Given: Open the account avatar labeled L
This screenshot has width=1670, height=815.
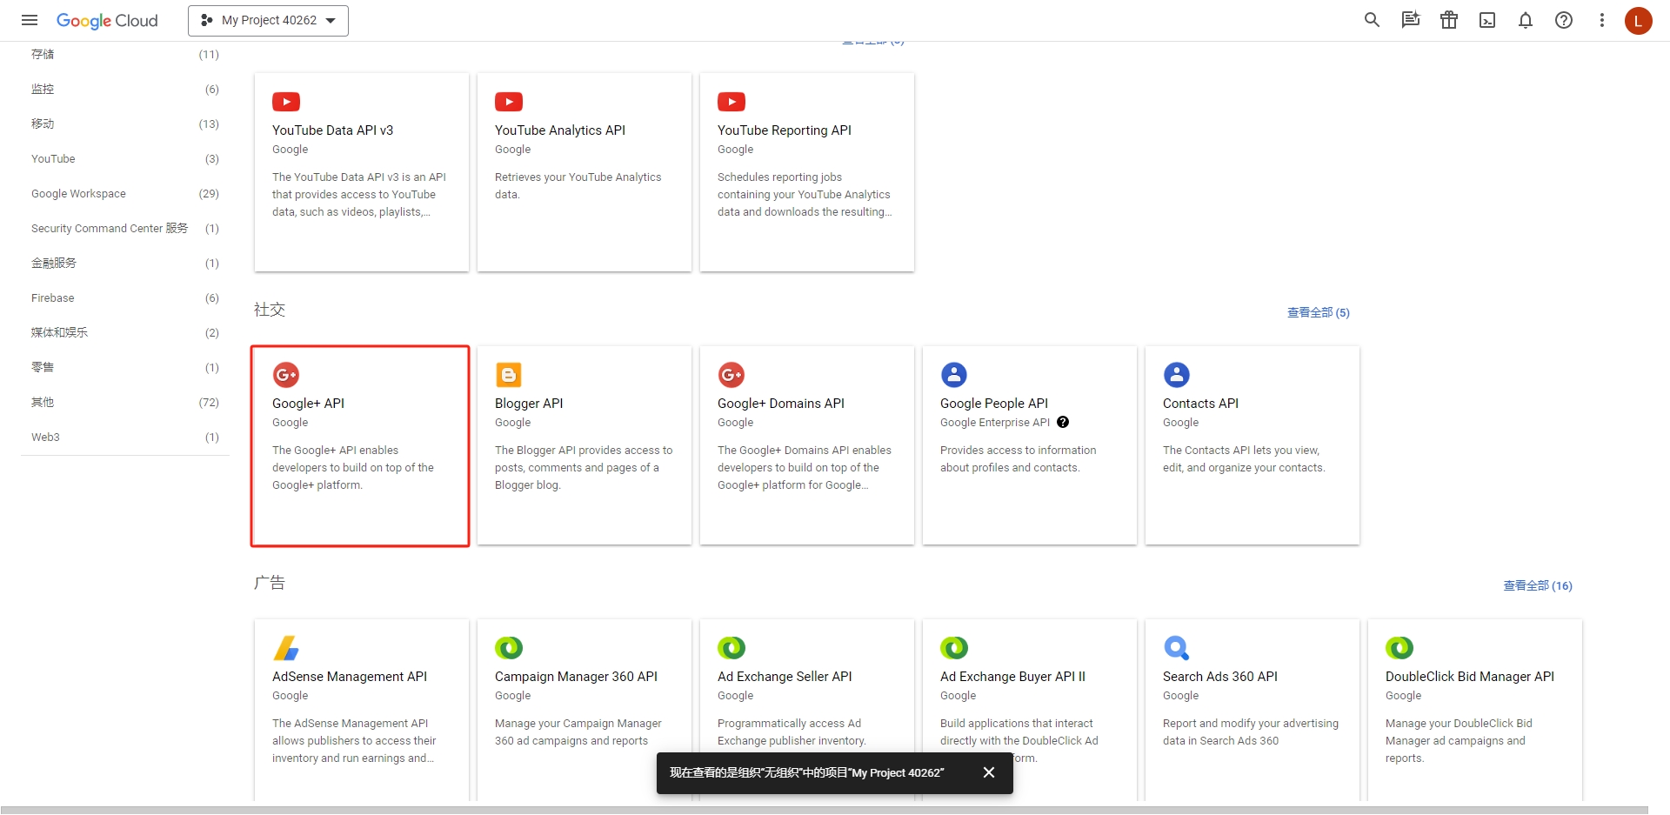Looking at the screenshot, I should [x=1638, y=20].
